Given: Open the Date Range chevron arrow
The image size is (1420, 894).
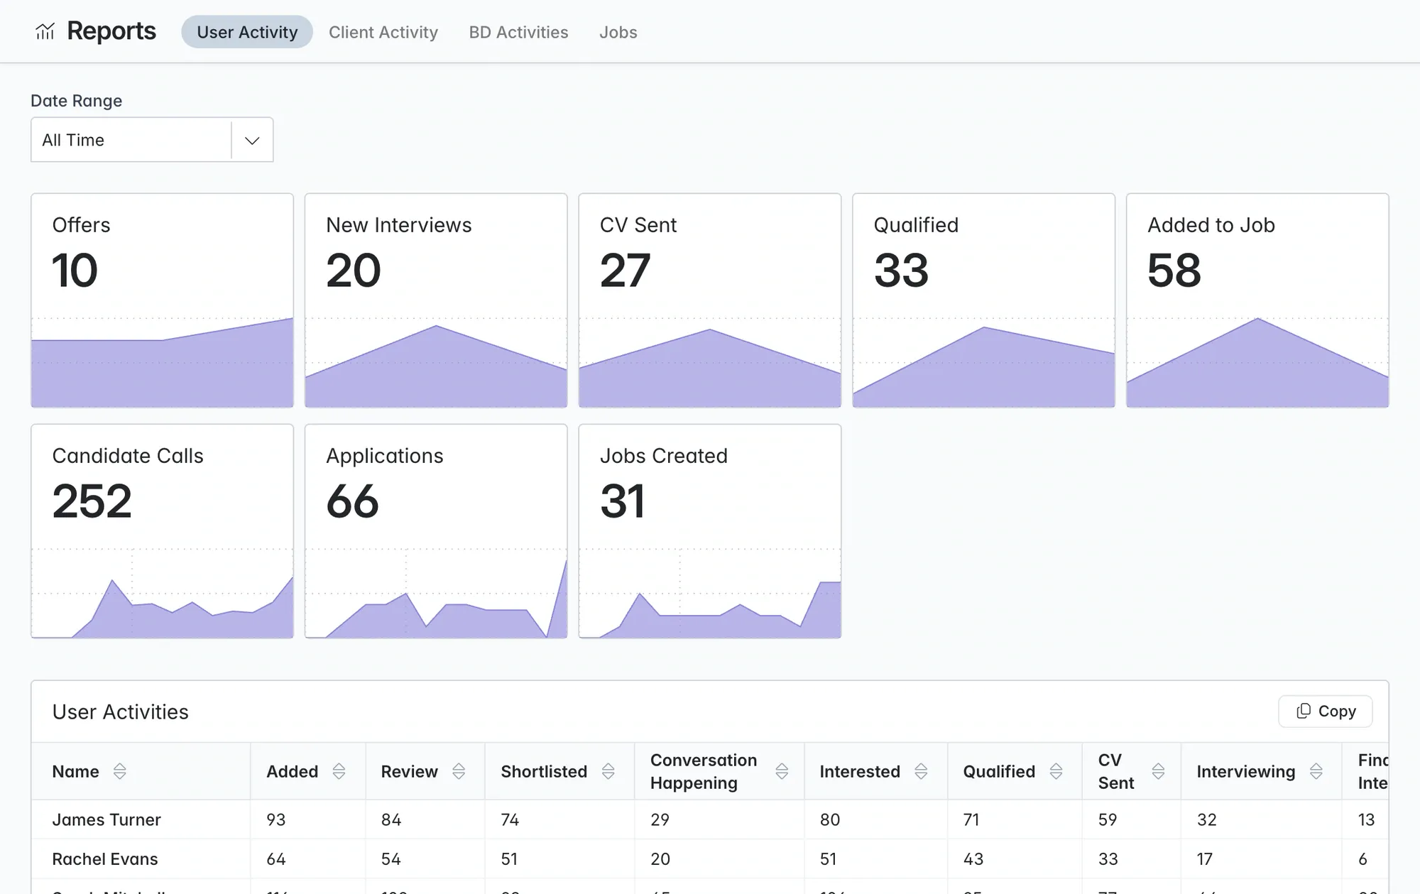Looking at the screenshot, I should pos(252,140).
